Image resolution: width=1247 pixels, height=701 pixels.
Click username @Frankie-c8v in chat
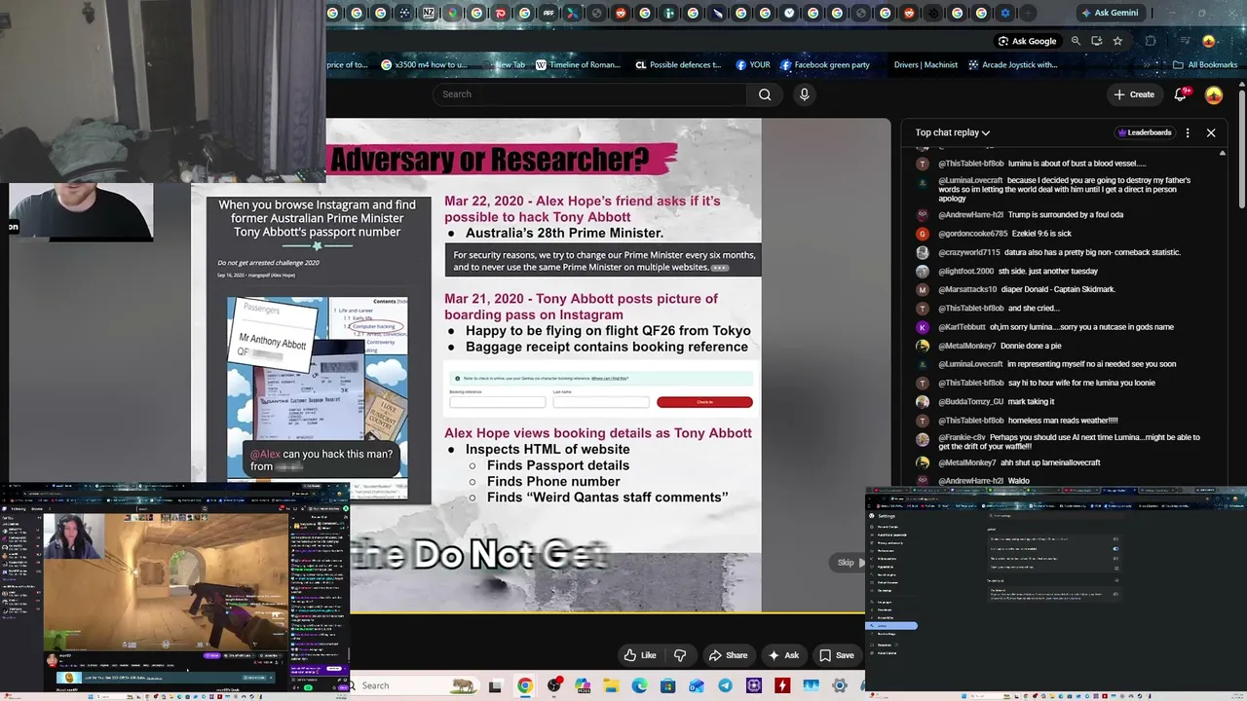(x=963, y=438)
